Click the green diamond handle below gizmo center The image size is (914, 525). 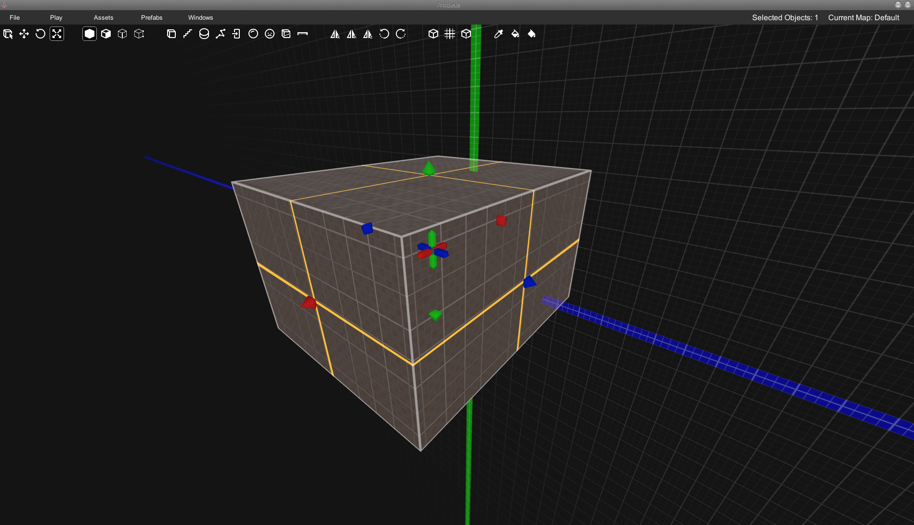click(x=435, y=315)
